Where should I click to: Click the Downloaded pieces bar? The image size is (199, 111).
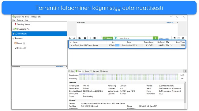[x=129, y=75]
